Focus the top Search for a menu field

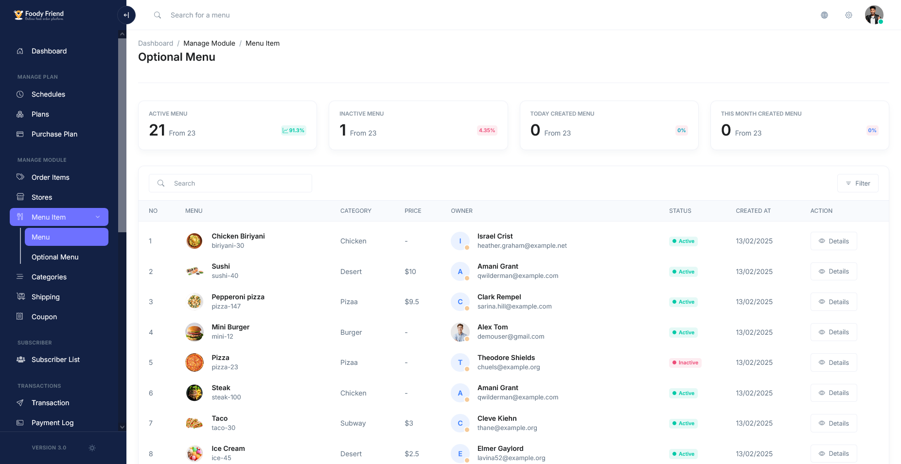click(x=200, y=15)
